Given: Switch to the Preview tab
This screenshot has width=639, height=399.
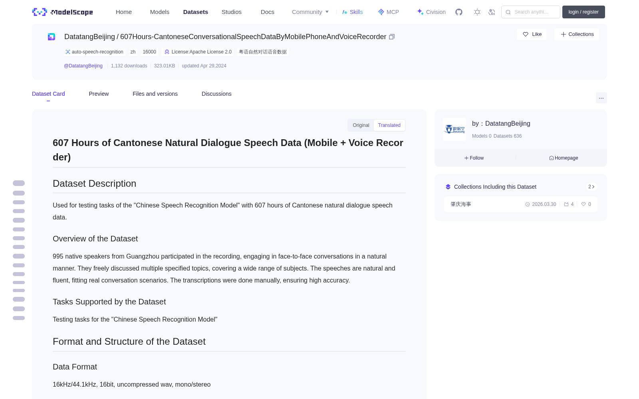Looking at the screenshot, I should coord(99,94).
